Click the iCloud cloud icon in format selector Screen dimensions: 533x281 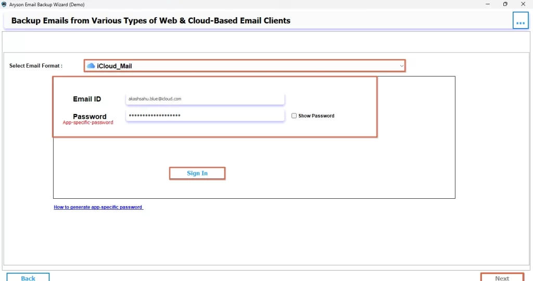[91, 66]
